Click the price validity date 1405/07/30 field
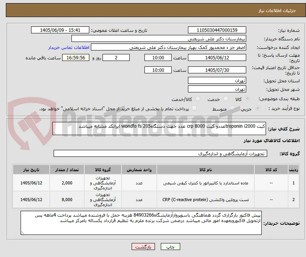This screenshot has width=306, height=257. coord(217,70)
